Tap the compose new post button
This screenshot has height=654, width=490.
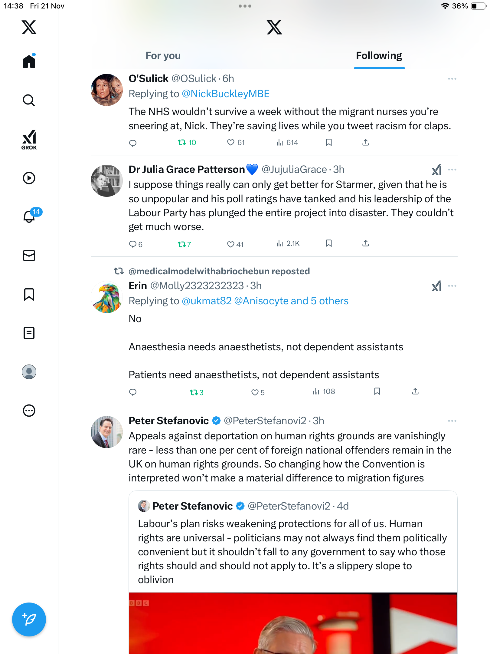pyautogui.click(x=29, y=619)
